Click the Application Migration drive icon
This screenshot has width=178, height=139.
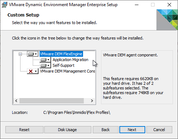[x=44, y=60]
